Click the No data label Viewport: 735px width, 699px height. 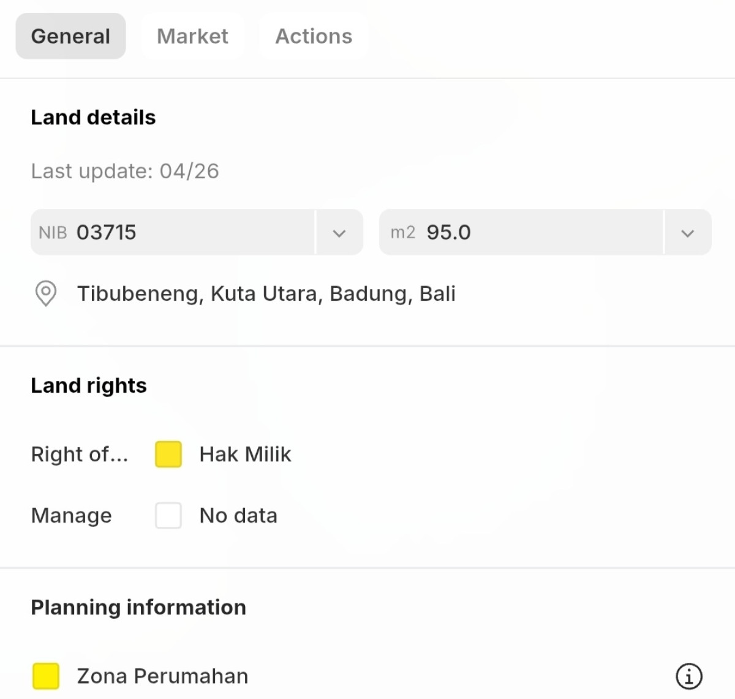[238, 515]
